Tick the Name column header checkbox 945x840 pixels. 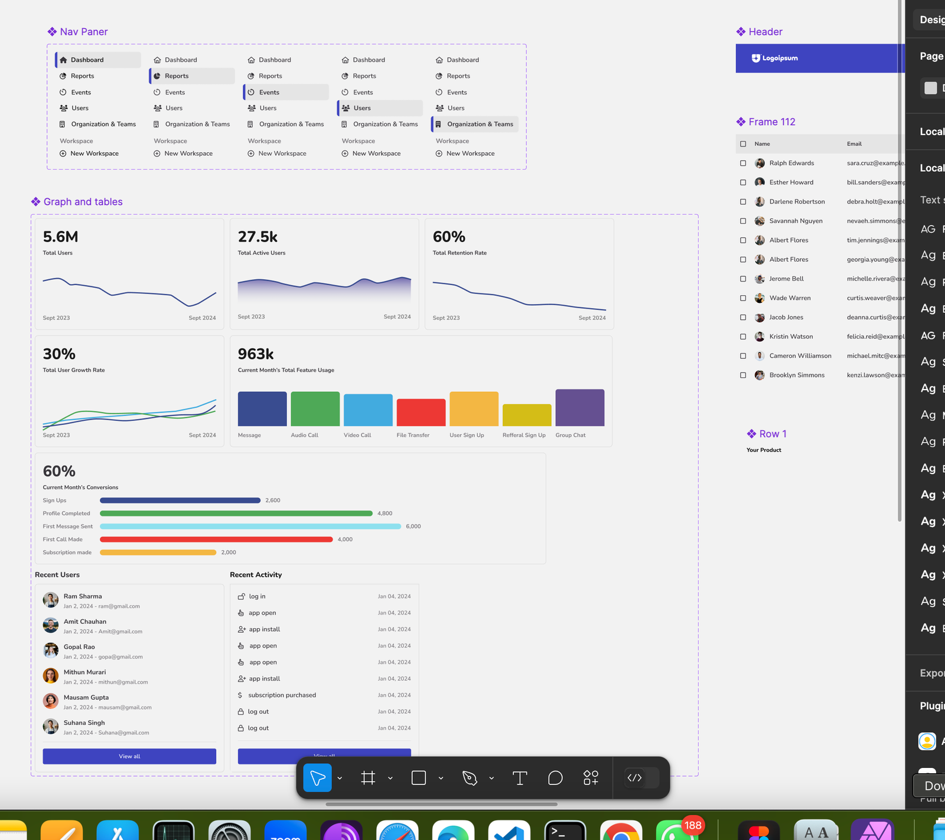point(743,144)
